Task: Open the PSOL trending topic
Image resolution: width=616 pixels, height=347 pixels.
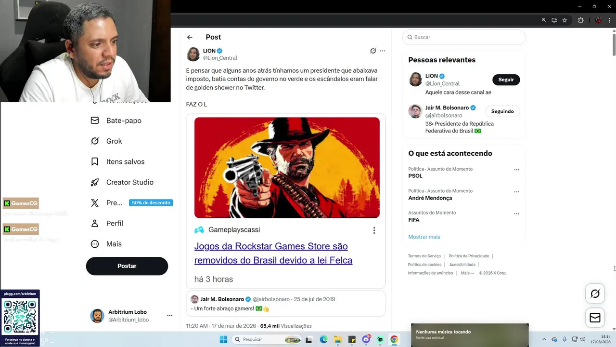Action: (415, 176)
